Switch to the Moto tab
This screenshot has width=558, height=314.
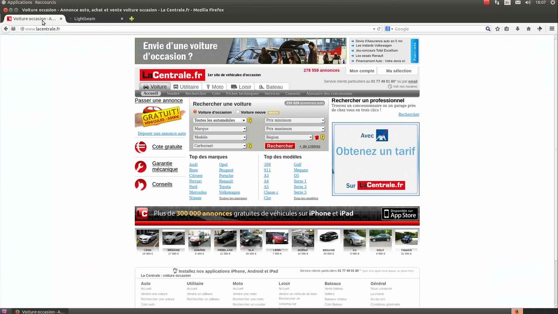215,87
